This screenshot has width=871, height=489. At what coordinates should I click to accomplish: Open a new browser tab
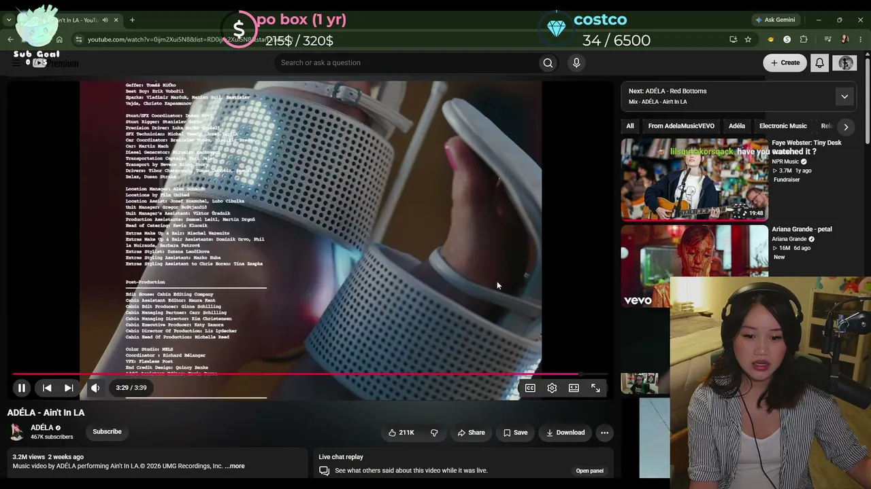[132, 20]
